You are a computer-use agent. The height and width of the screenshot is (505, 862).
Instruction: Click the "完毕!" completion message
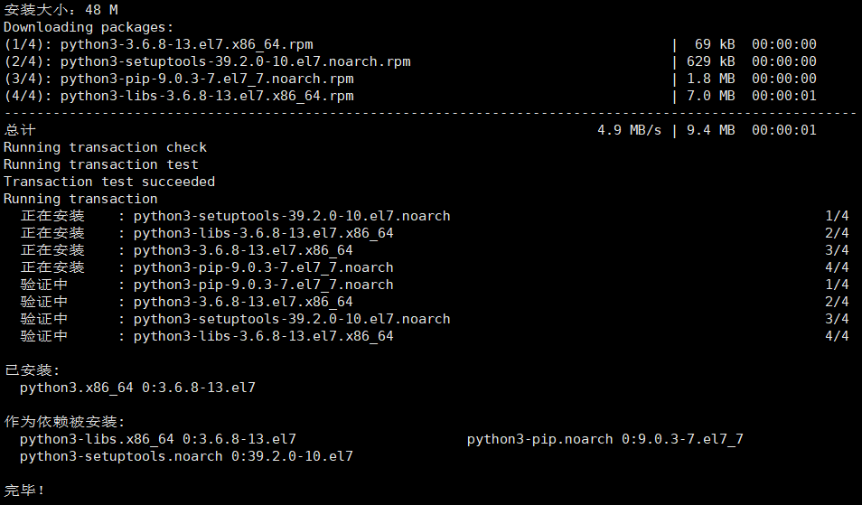(x=24, y=491)
